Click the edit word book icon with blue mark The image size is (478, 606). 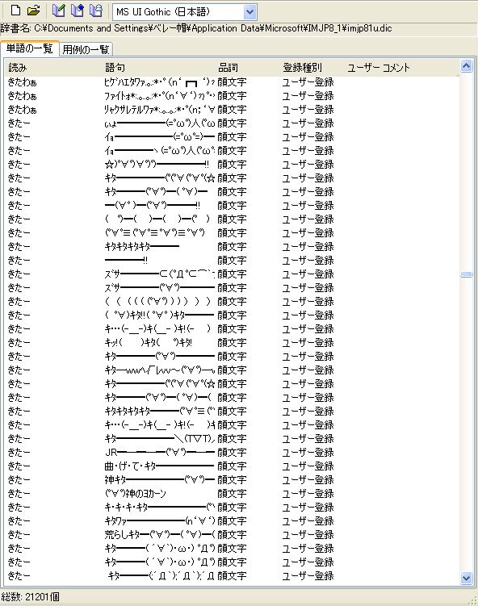pyautogui.click(x=78, y=10)
